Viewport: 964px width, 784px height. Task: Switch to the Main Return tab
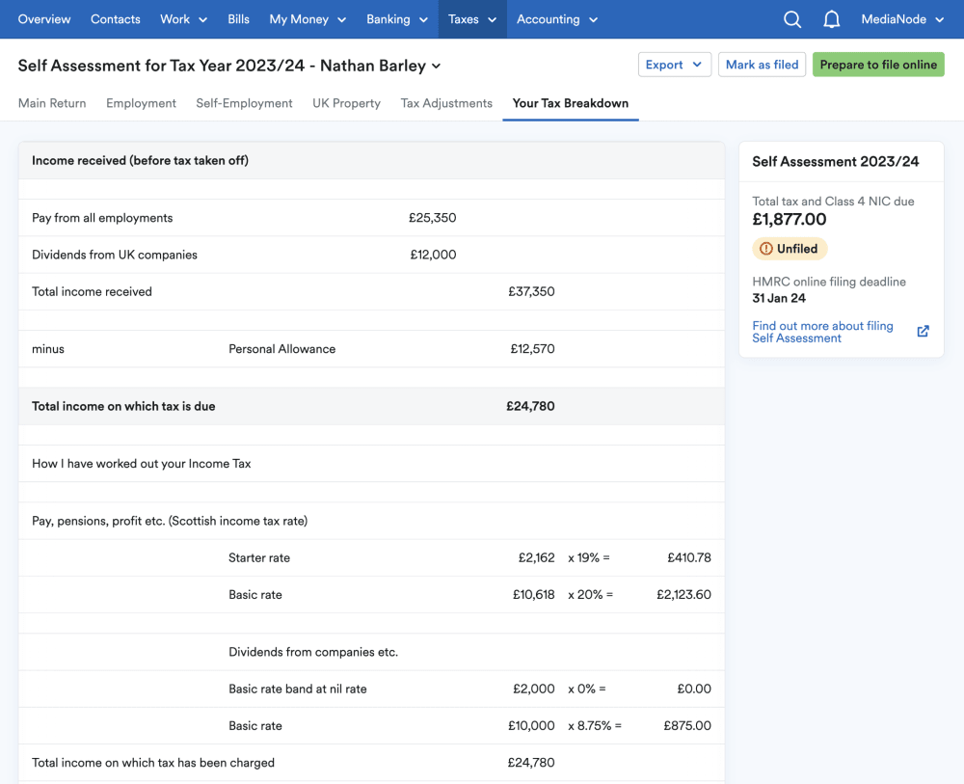[52, 103]
